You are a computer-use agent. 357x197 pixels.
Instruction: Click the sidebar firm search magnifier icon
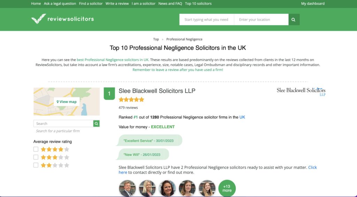(x=96, y=124)
